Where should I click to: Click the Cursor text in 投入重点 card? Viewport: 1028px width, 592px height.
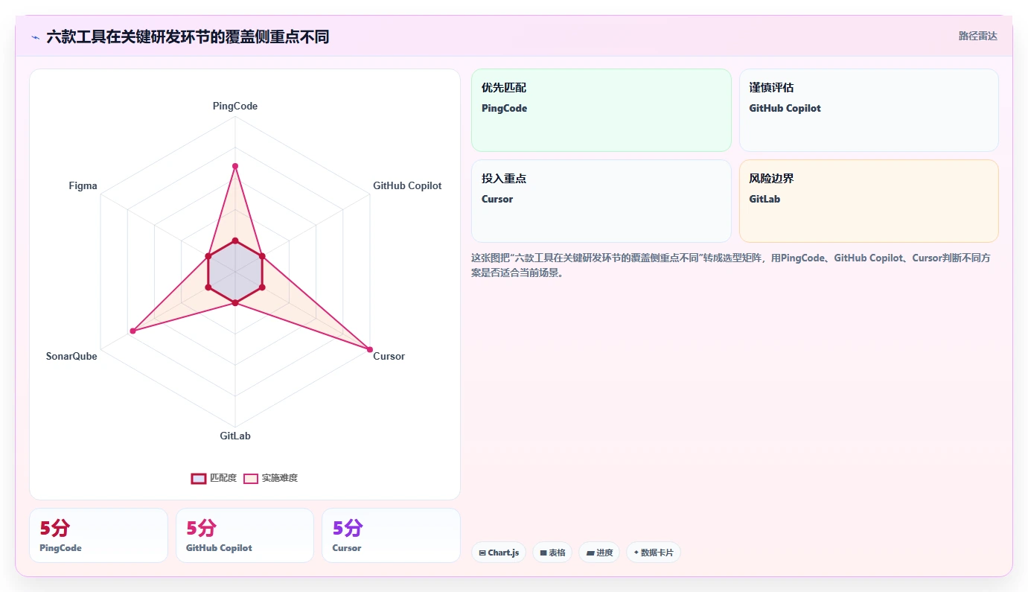(x=497, y=199)
